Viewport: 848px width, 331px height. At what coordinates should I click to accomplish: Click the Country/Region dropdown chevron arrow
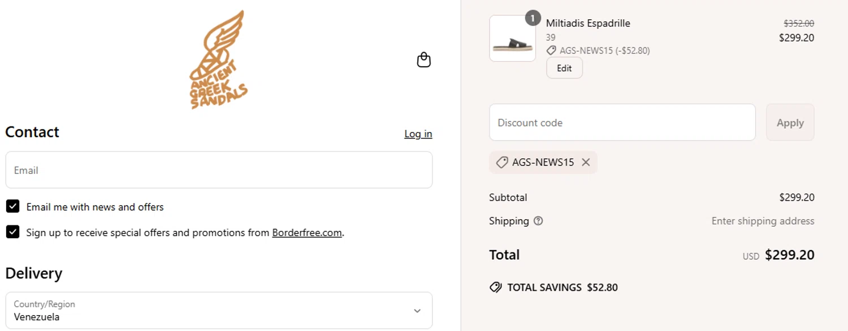pyautogui.click(x=417, y=311)
